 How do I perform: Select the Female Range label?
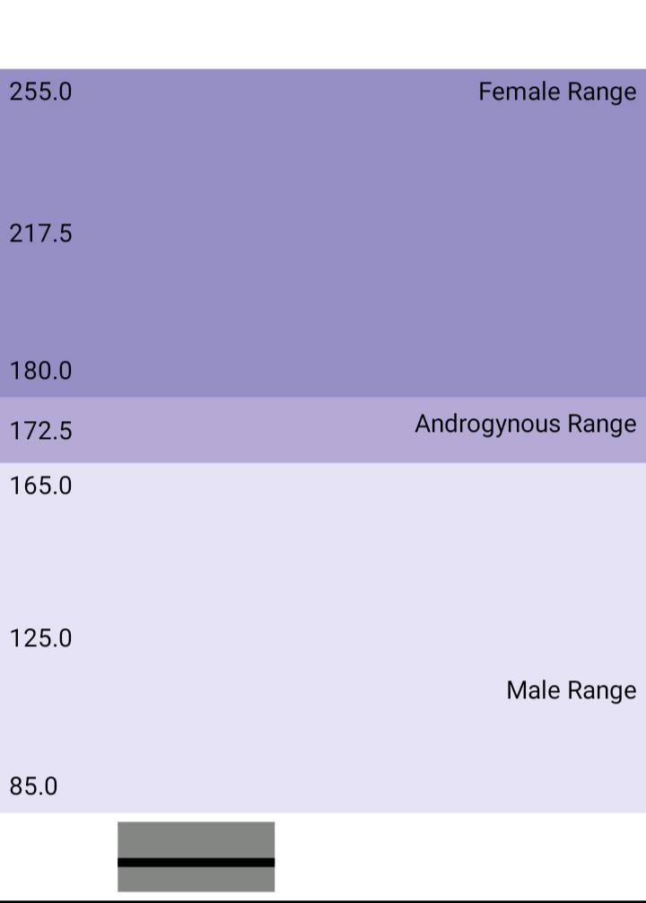click(557, 92)
